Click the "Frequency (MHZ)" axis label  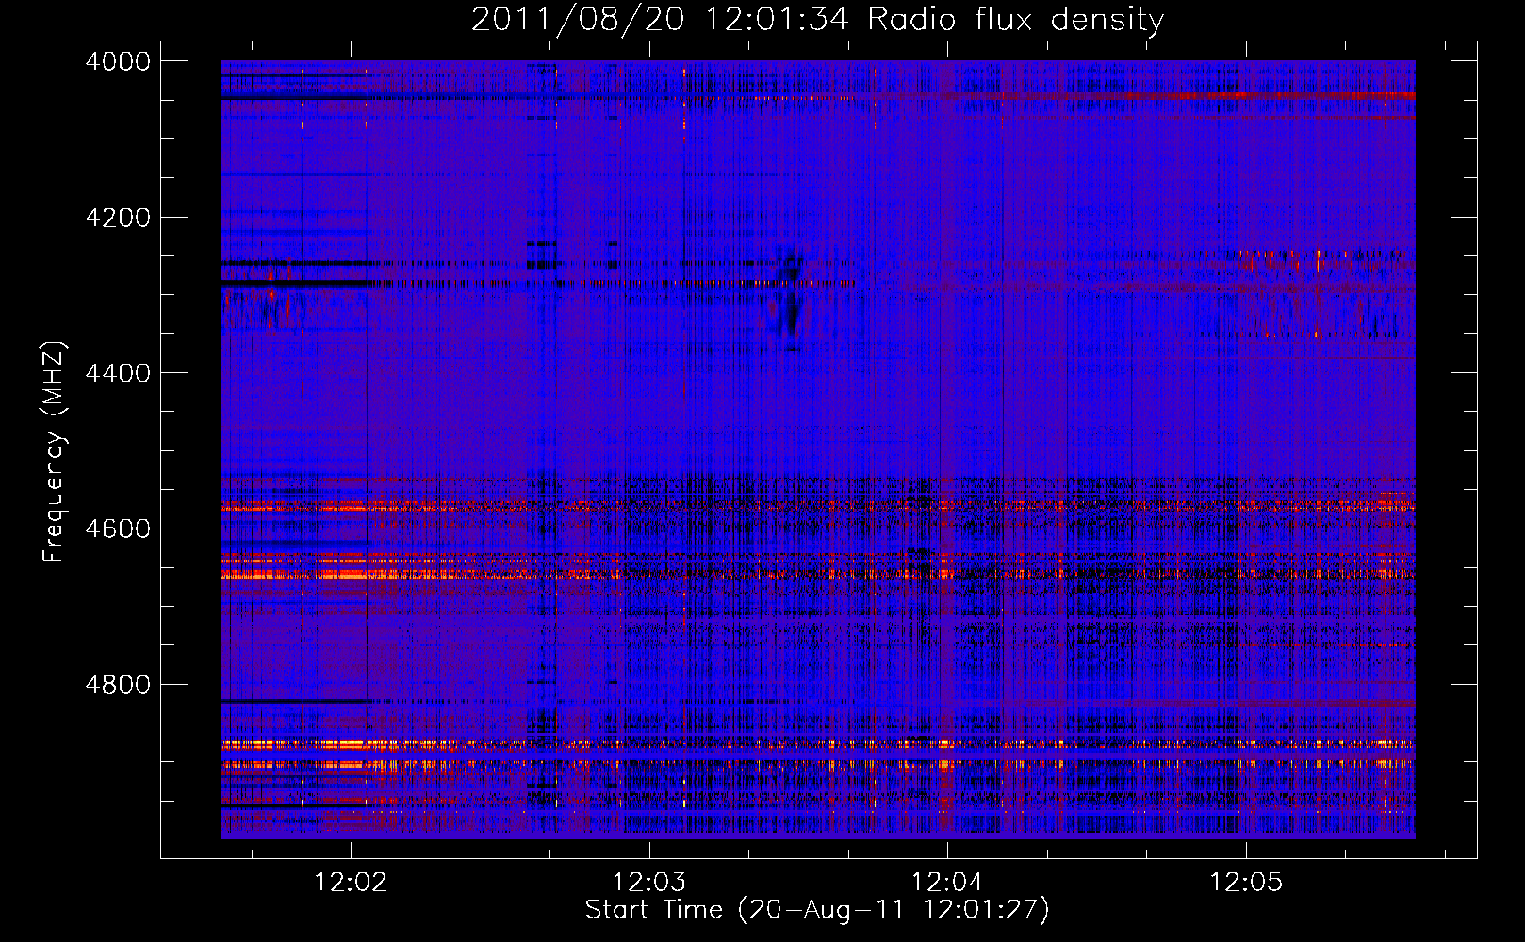coord(54,452)
